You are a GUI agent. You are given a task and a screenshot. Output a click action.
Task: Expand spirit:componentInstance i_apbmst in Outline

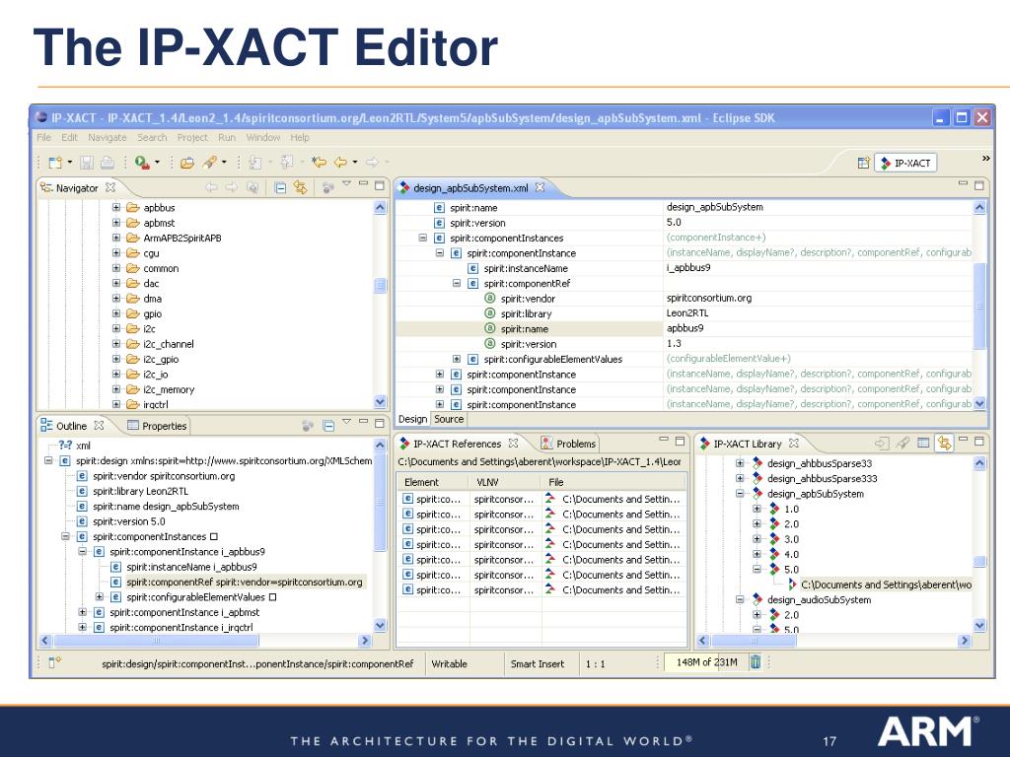pyautogui.click(x=83, y=612)
